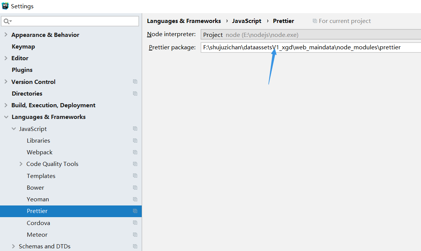Click the project-level icon beside Directories
The height and width of the screenshot is (251, 421).
point(135,93)
